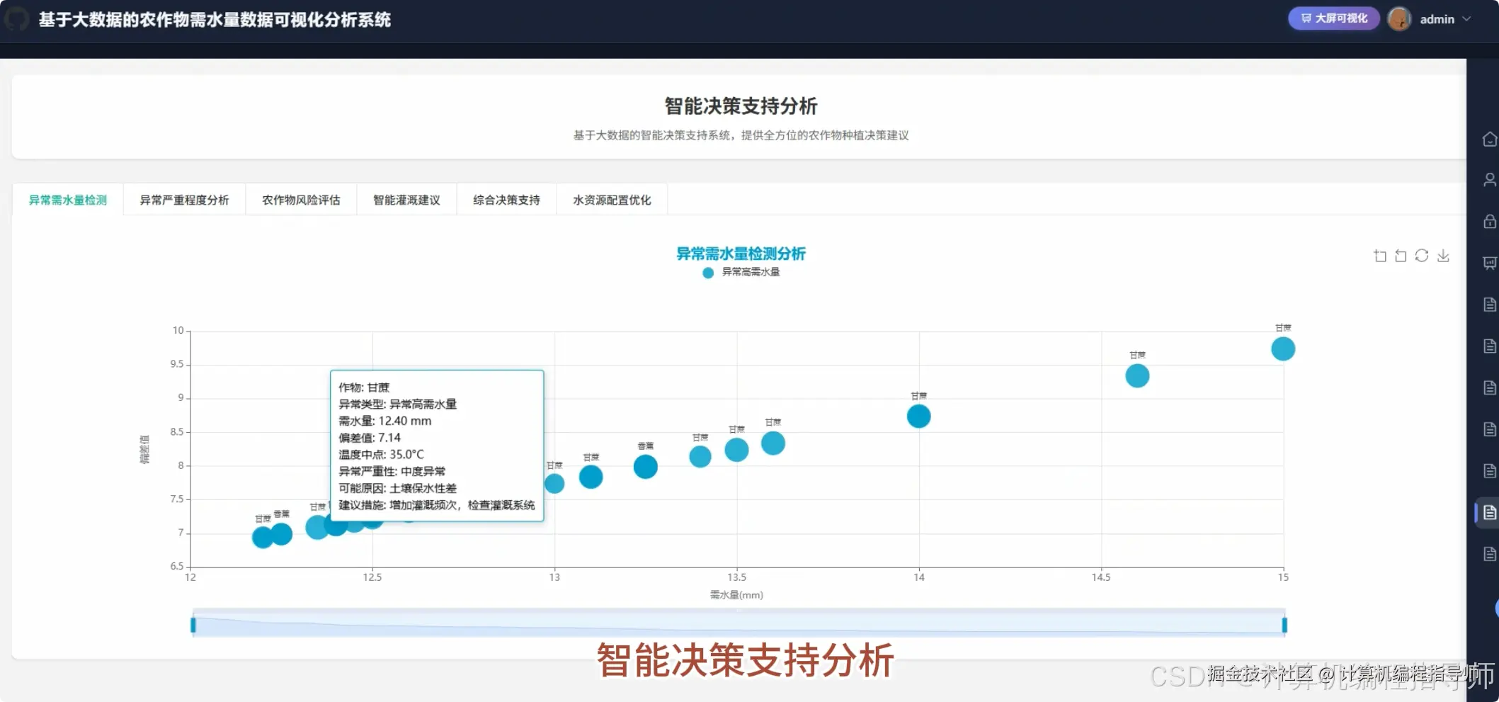Click the admin user avatar
This screenshot has width=1499, height=702.
[x=1398, y=19]
